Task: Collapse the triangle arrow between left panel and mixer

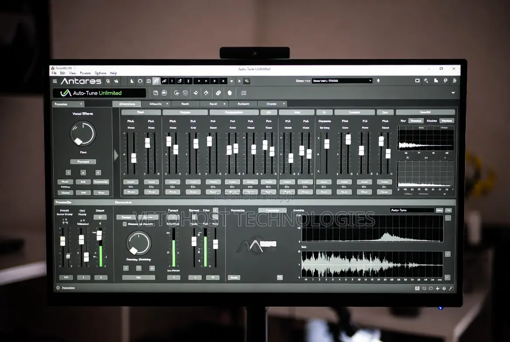Action: 116,155
